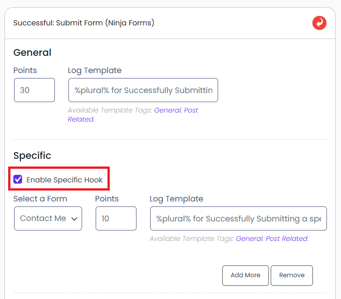Focus the General Points field showing 30
Screen dimensions: 341x299
point(34,90)
